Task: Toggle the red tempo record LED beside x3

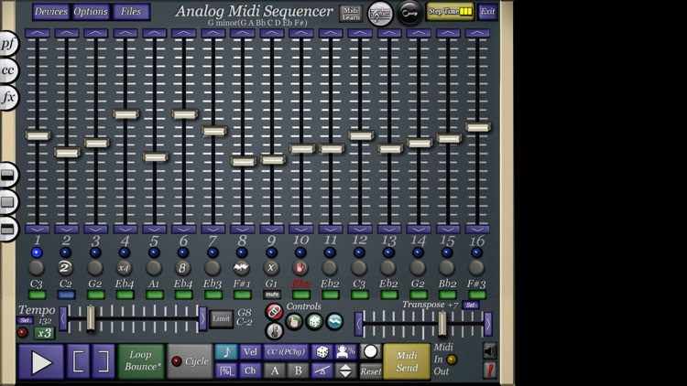Action: (22, 333)
